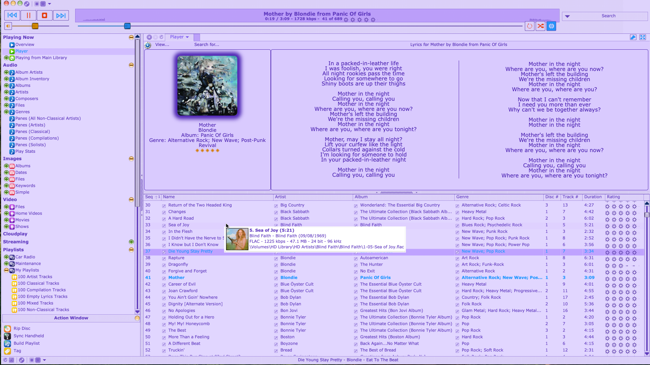
Task: Stop playback with the stop button
Action: click(44, 15)
